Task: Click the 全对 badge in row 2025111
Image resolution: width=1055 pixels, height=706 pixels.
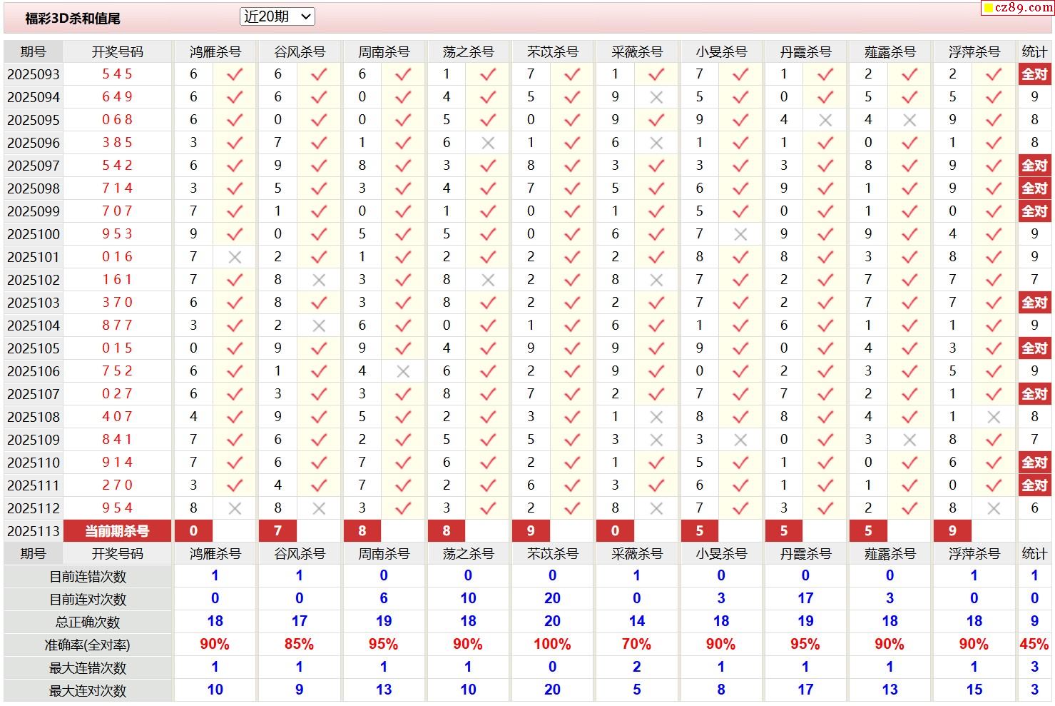Action: (1034, 485)
